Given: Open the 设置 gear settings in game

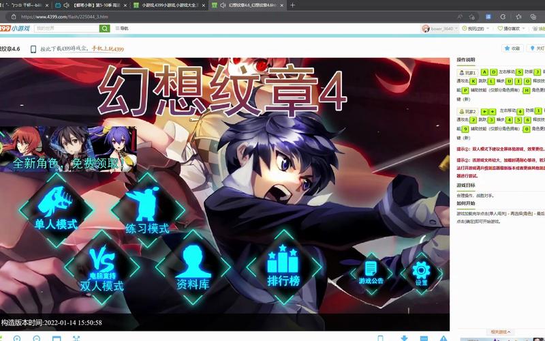Looking at the screenshot, I should [x=421, y=273].
